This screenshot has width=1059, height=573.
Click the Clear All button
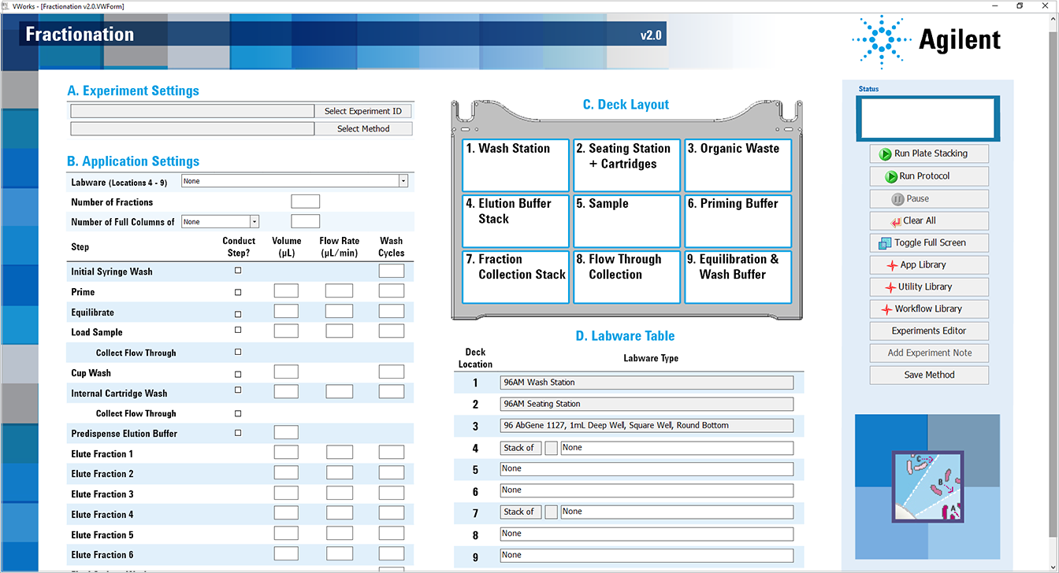(929, 220)
